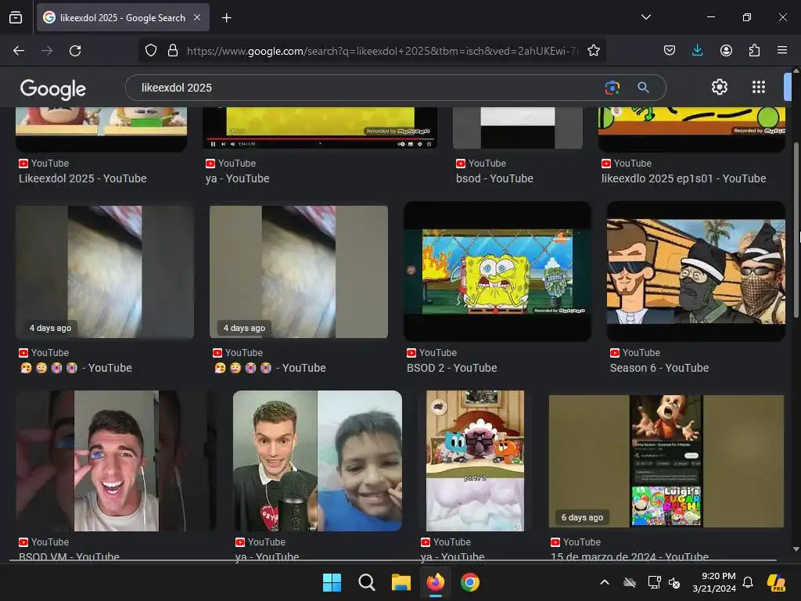Open Firefox application hamburger menu
This screenshot has width=801, height=601.
tap(782, 51)
